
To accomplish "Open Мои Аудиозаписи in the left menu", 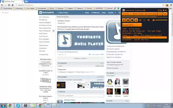I will (45, 28).
